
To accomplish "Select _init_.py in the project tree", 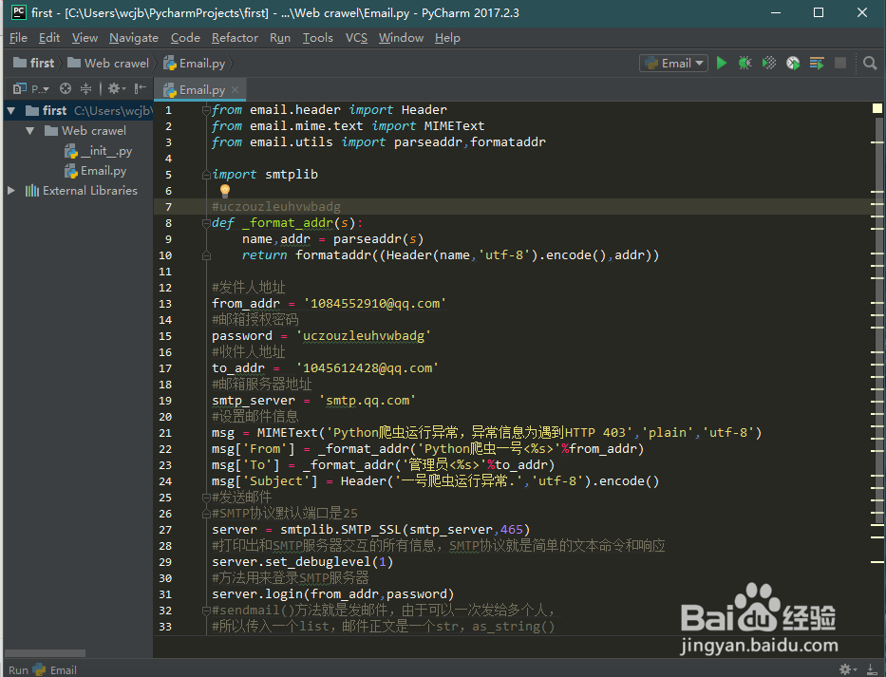I will pyautogui.click(x=99, y=151).
